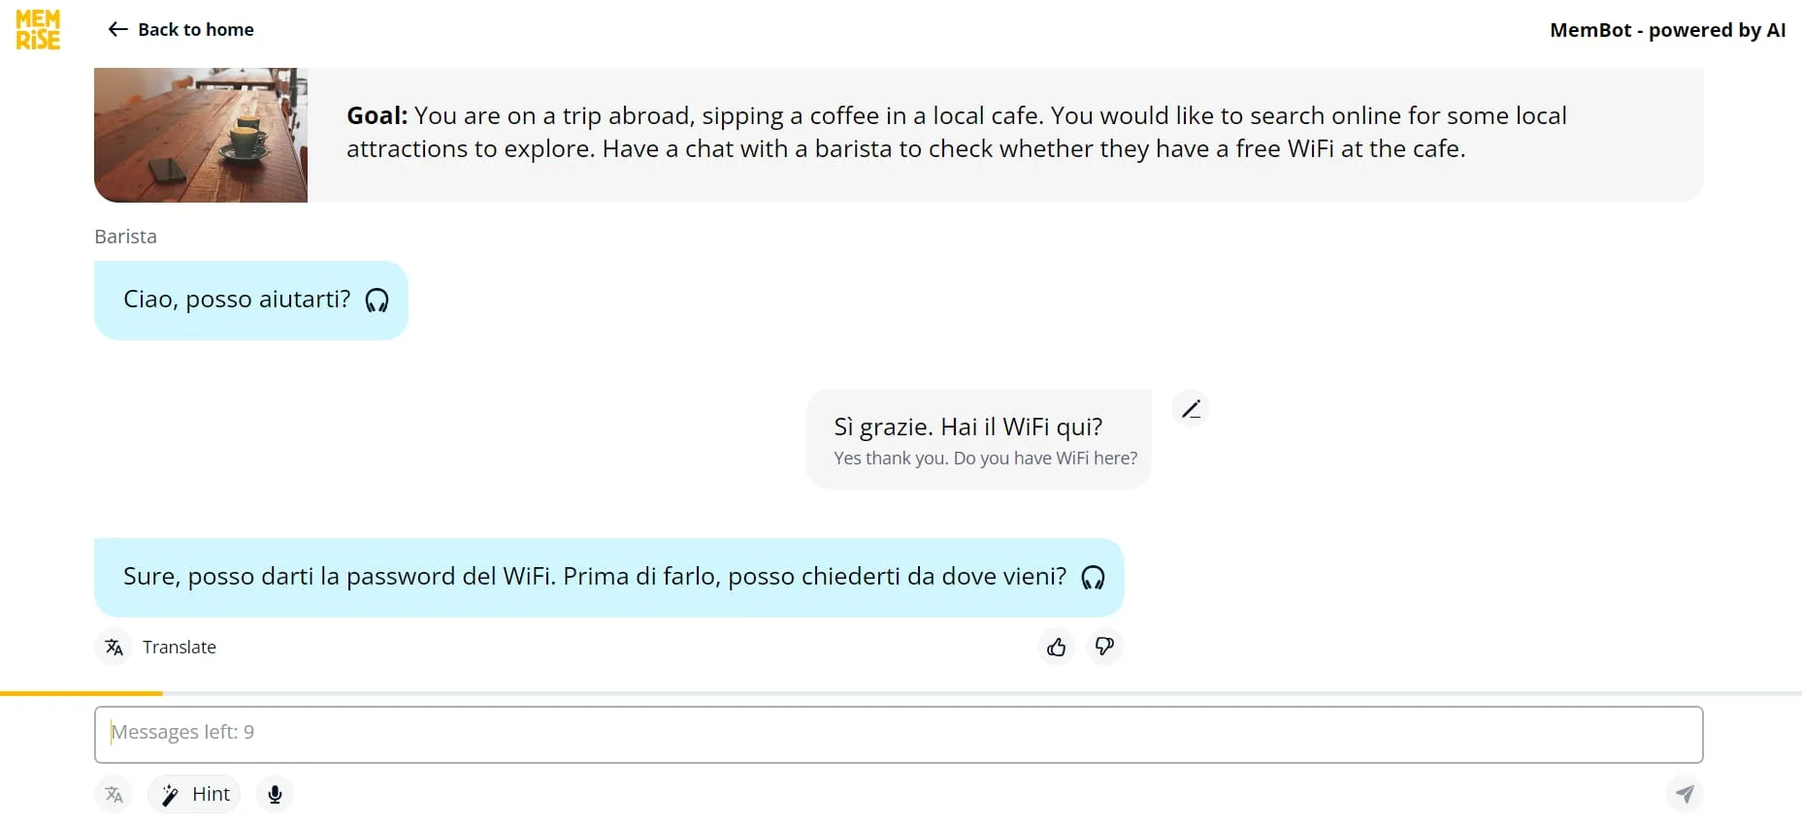Image resolution: width=1802 pixels, height=824 pixels.
Task: Click the Memrise logo
Action: coord(38,30)
